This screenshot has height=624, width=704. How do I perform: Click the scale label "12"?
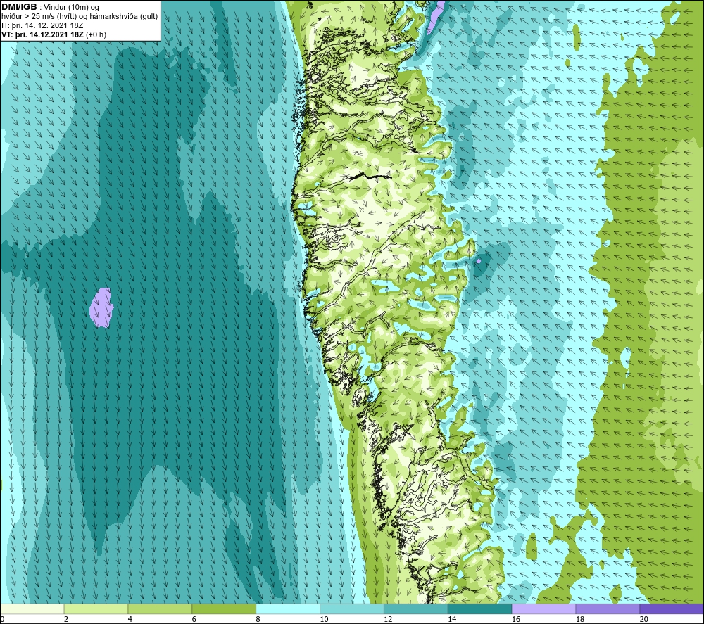tap(388, 620)
